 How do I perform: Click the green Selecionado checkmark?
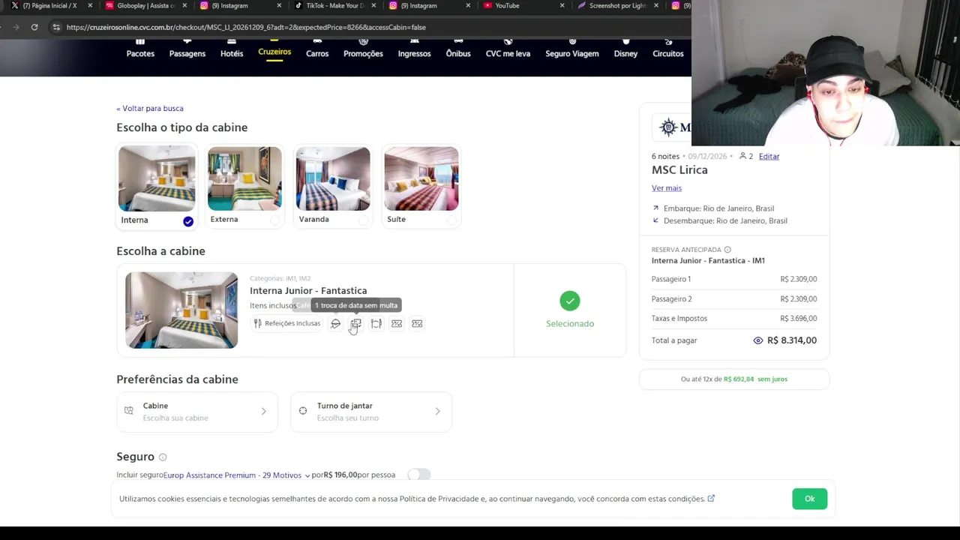(x=570, y=301)
